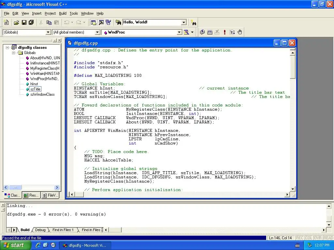Toggle the Output window icon

pos(101,22)
